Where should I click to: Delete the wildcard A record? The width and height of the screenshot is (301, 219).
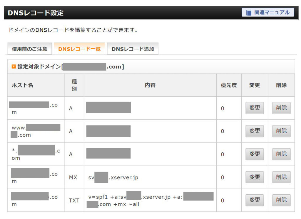pyautogui.click(x=281, y=154)
